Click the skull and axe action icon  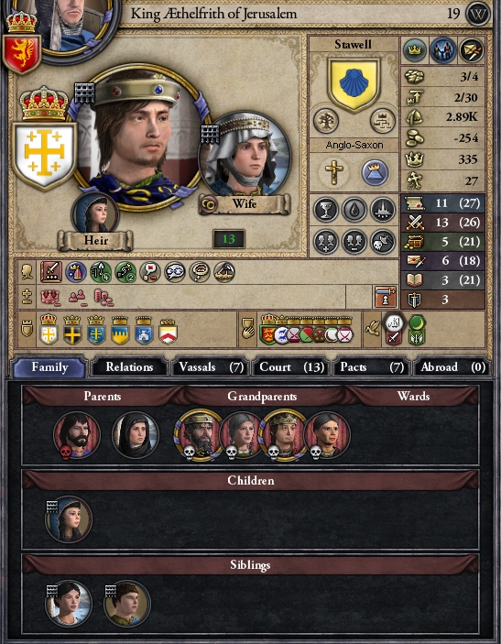point(382,241)
